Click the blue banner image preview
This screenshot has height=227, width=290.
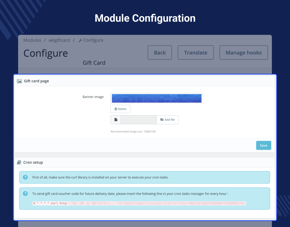(157, 98)
